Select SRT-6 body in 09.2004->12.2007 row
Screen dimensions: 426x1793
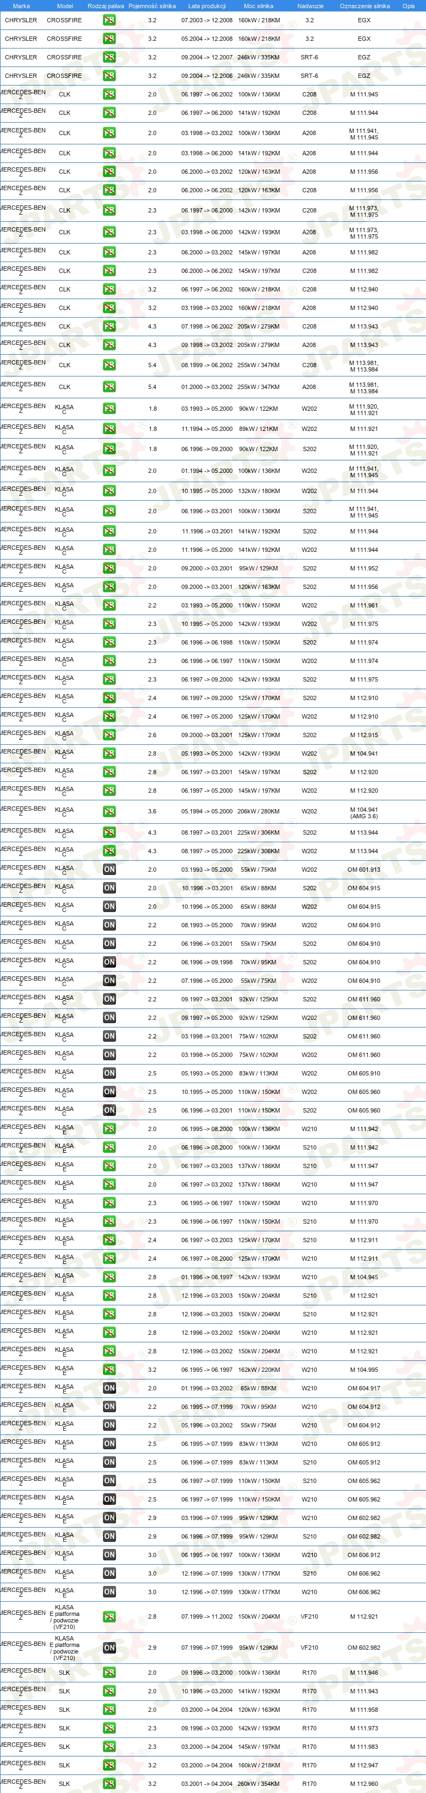tap(310, 58)
